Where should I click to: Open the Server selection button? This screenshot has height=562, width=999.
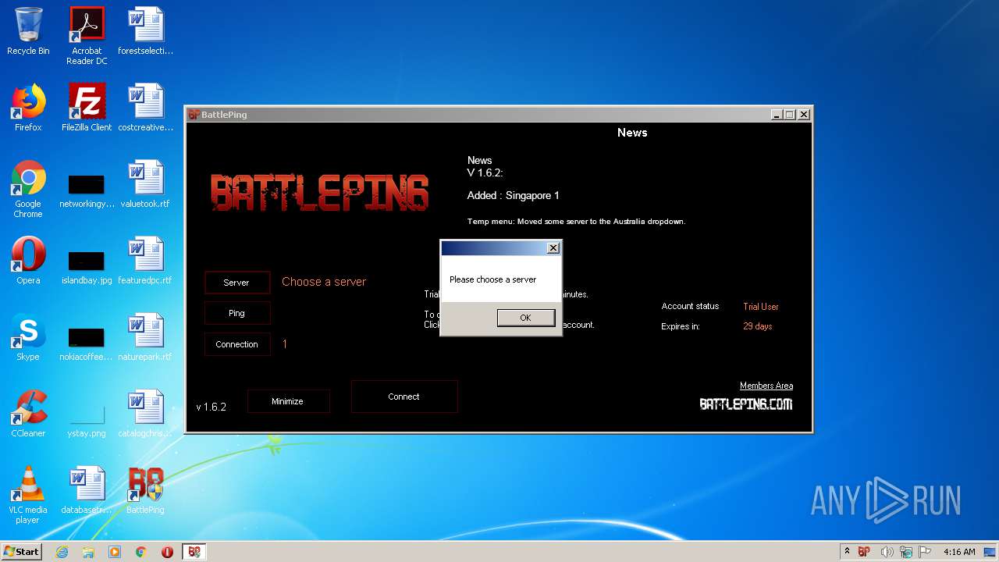click(236, 283)
